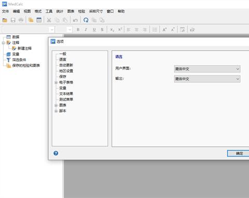Viewport: 249px width, 198px height.
Task: Toggle italic formatting (I)
Action: [86, 30]
